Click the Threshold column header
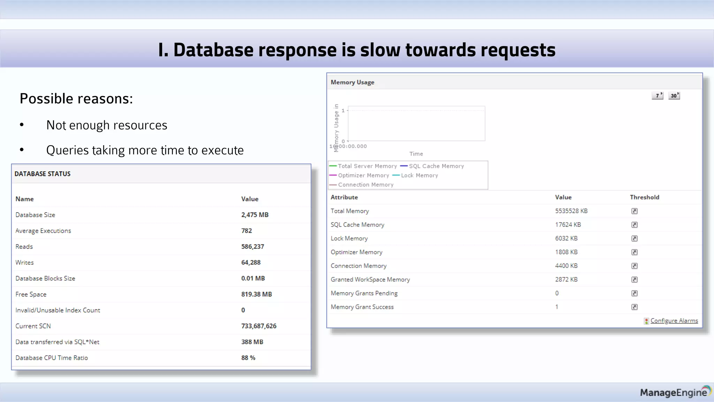Viewport: 714px width, 402px height. tap(645, 197)
